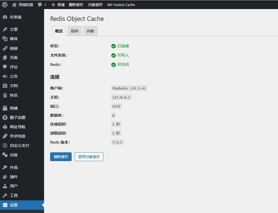Open WP Fastest Cache from admin bar

click(121, 5)
